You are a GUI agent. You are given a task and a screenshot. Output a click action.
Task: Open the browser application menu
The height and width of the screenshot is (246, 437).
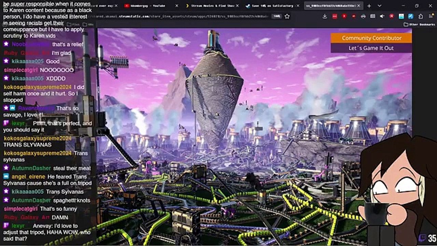point(431,16)
